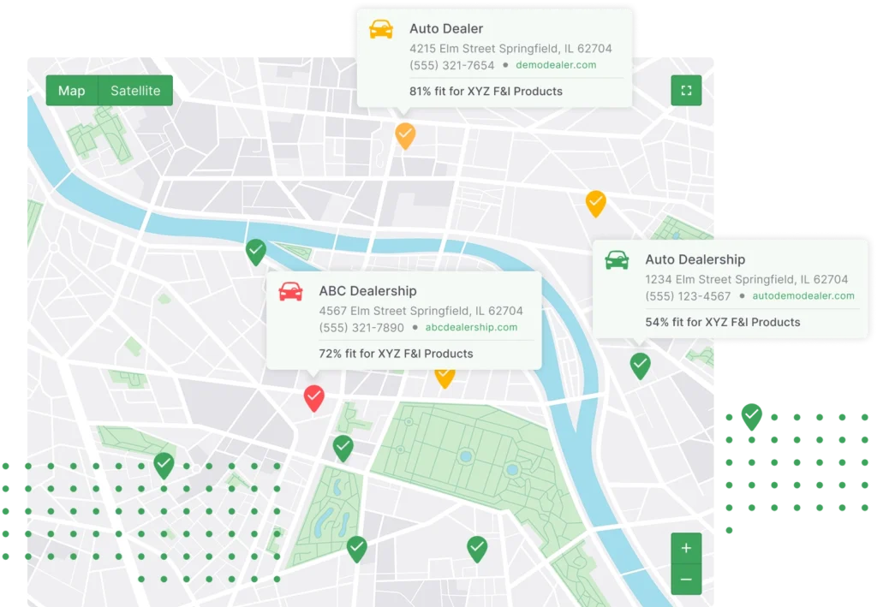The width and height of the screenshot is (877, 607).
Task: Visit the autodemodealer.com link
Action: [x=802, y=296]
